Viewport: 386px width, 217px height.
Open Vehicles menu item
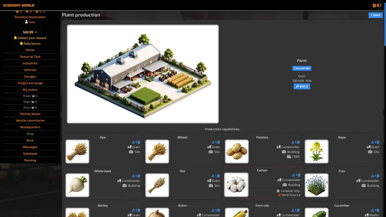tap(30, 70)
